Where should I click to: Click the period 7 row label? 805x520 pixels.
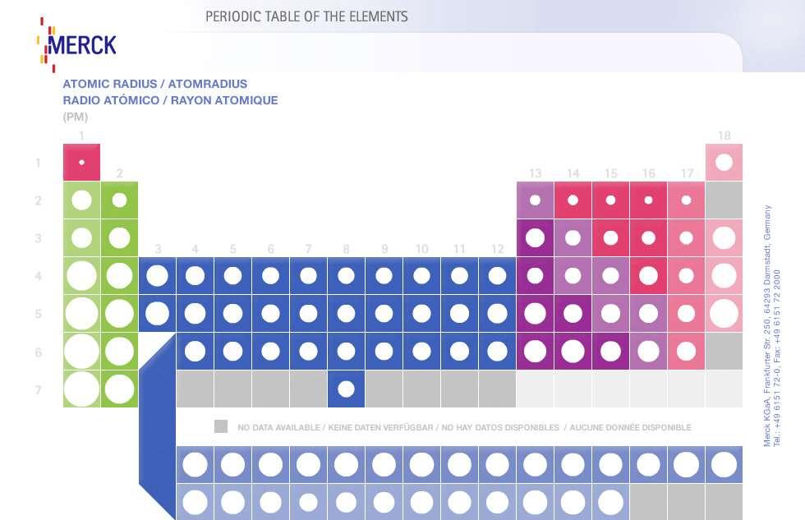[38, 389]
